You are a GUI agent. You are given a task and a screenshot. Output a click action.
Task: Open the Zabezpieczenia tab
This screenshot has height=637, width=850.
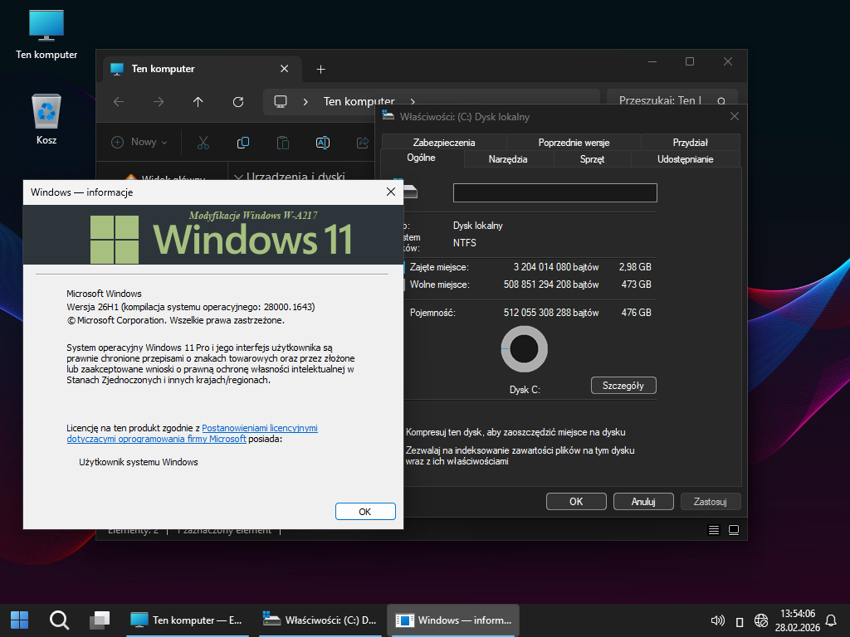click(x=444, y=143)
